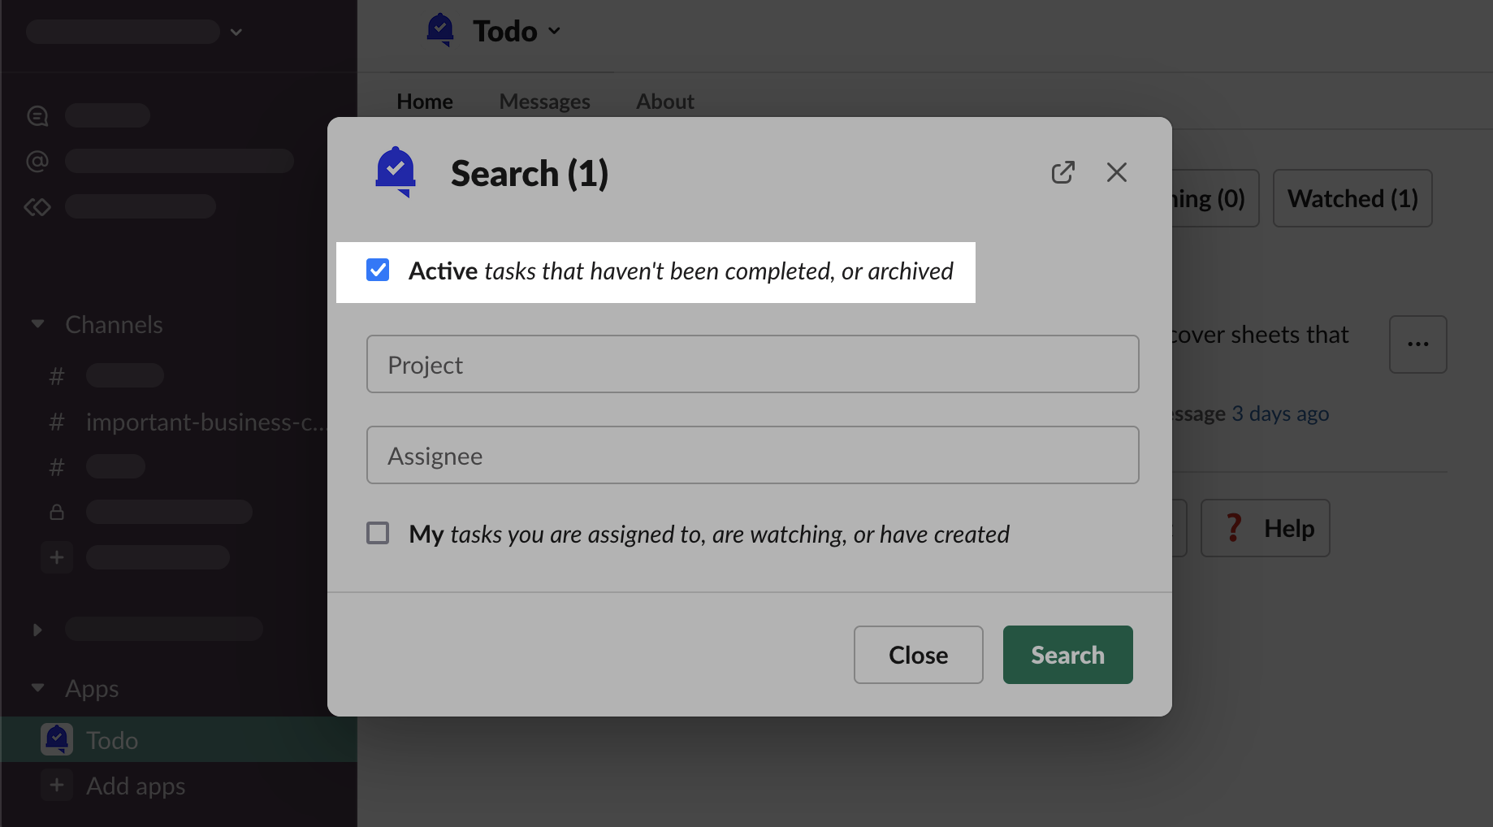Click the Project input field
This screenshot has width=1493, height=827.
[752, 364]
